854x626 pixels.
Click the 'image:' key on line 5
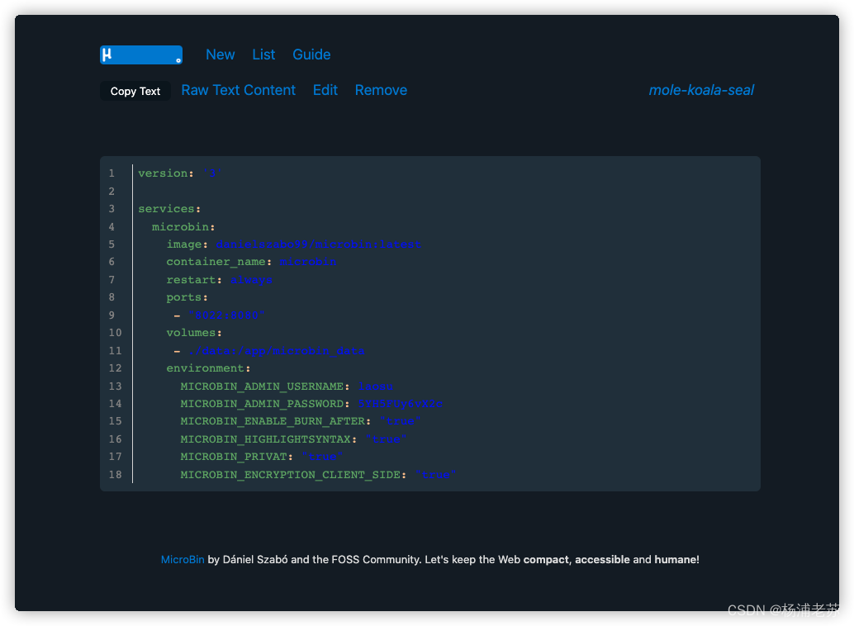tap(187, 244)
